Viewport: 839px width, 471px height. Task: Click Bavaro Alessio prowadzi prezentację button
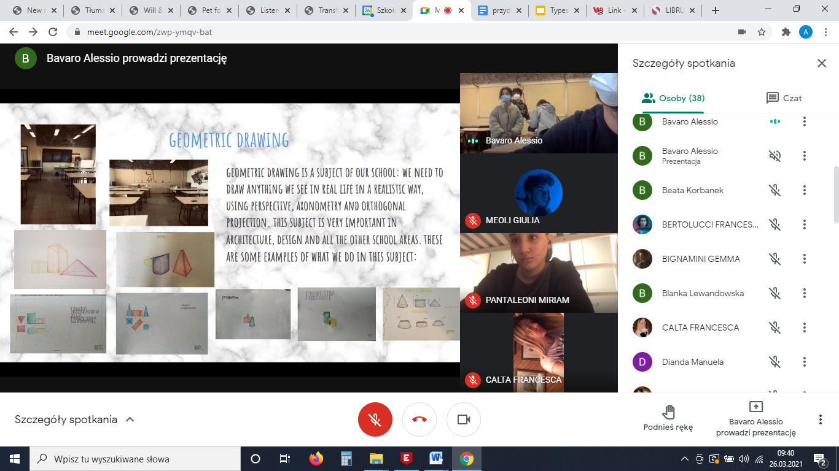click(x=755, y=419)
